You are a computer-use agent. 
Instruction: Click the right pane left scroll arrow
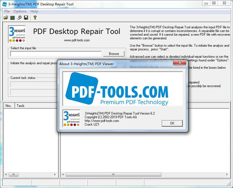pos(63,174)
